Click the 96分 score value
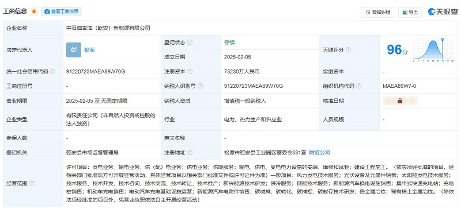Viewport: 461px width, 209px height. 397,50
